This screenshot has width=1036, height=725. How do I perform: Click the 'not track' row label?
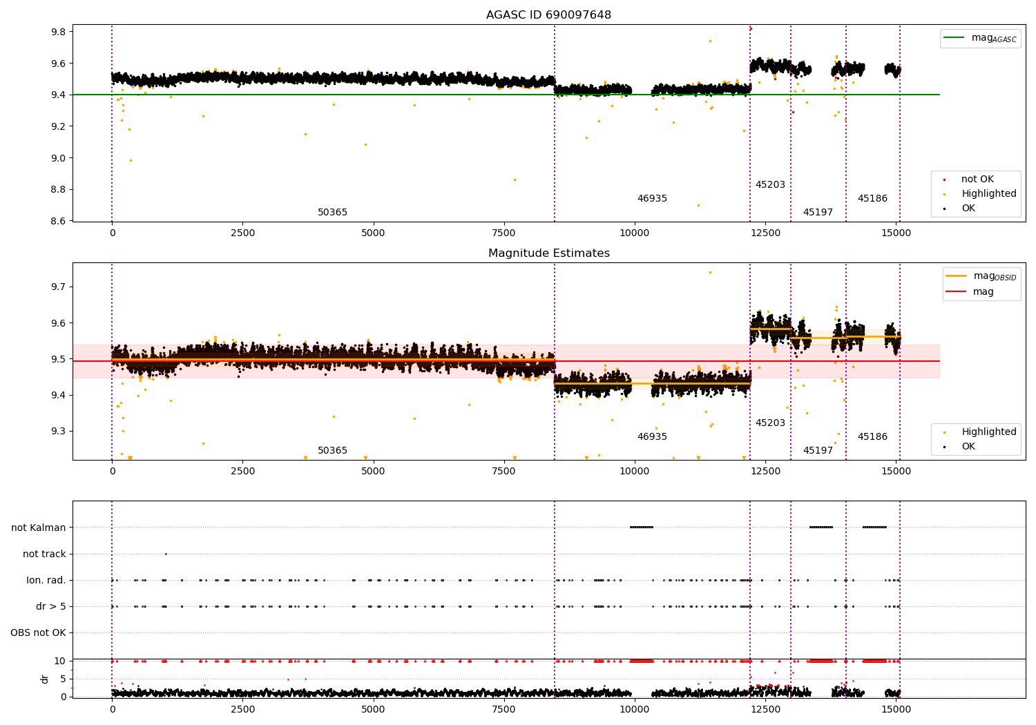point(44,554)
